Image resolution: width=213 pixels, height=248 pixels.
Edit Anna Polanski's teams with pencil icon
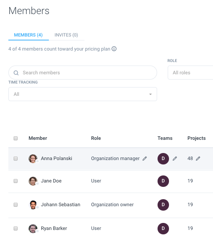[x=175, y=158]
